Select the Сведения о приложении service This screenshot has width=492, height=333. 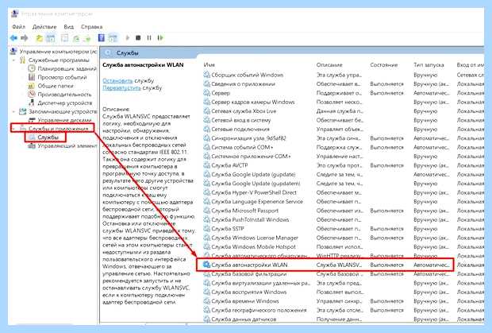tap(243, 84)
